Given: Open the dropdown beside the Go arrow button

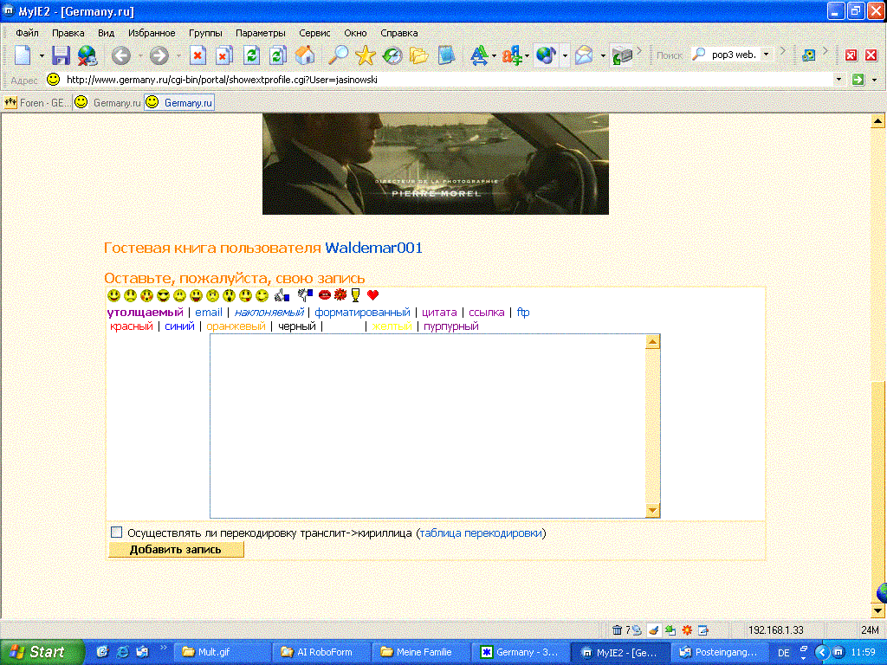Looking at the screenshot, I should tap(875, 80).
